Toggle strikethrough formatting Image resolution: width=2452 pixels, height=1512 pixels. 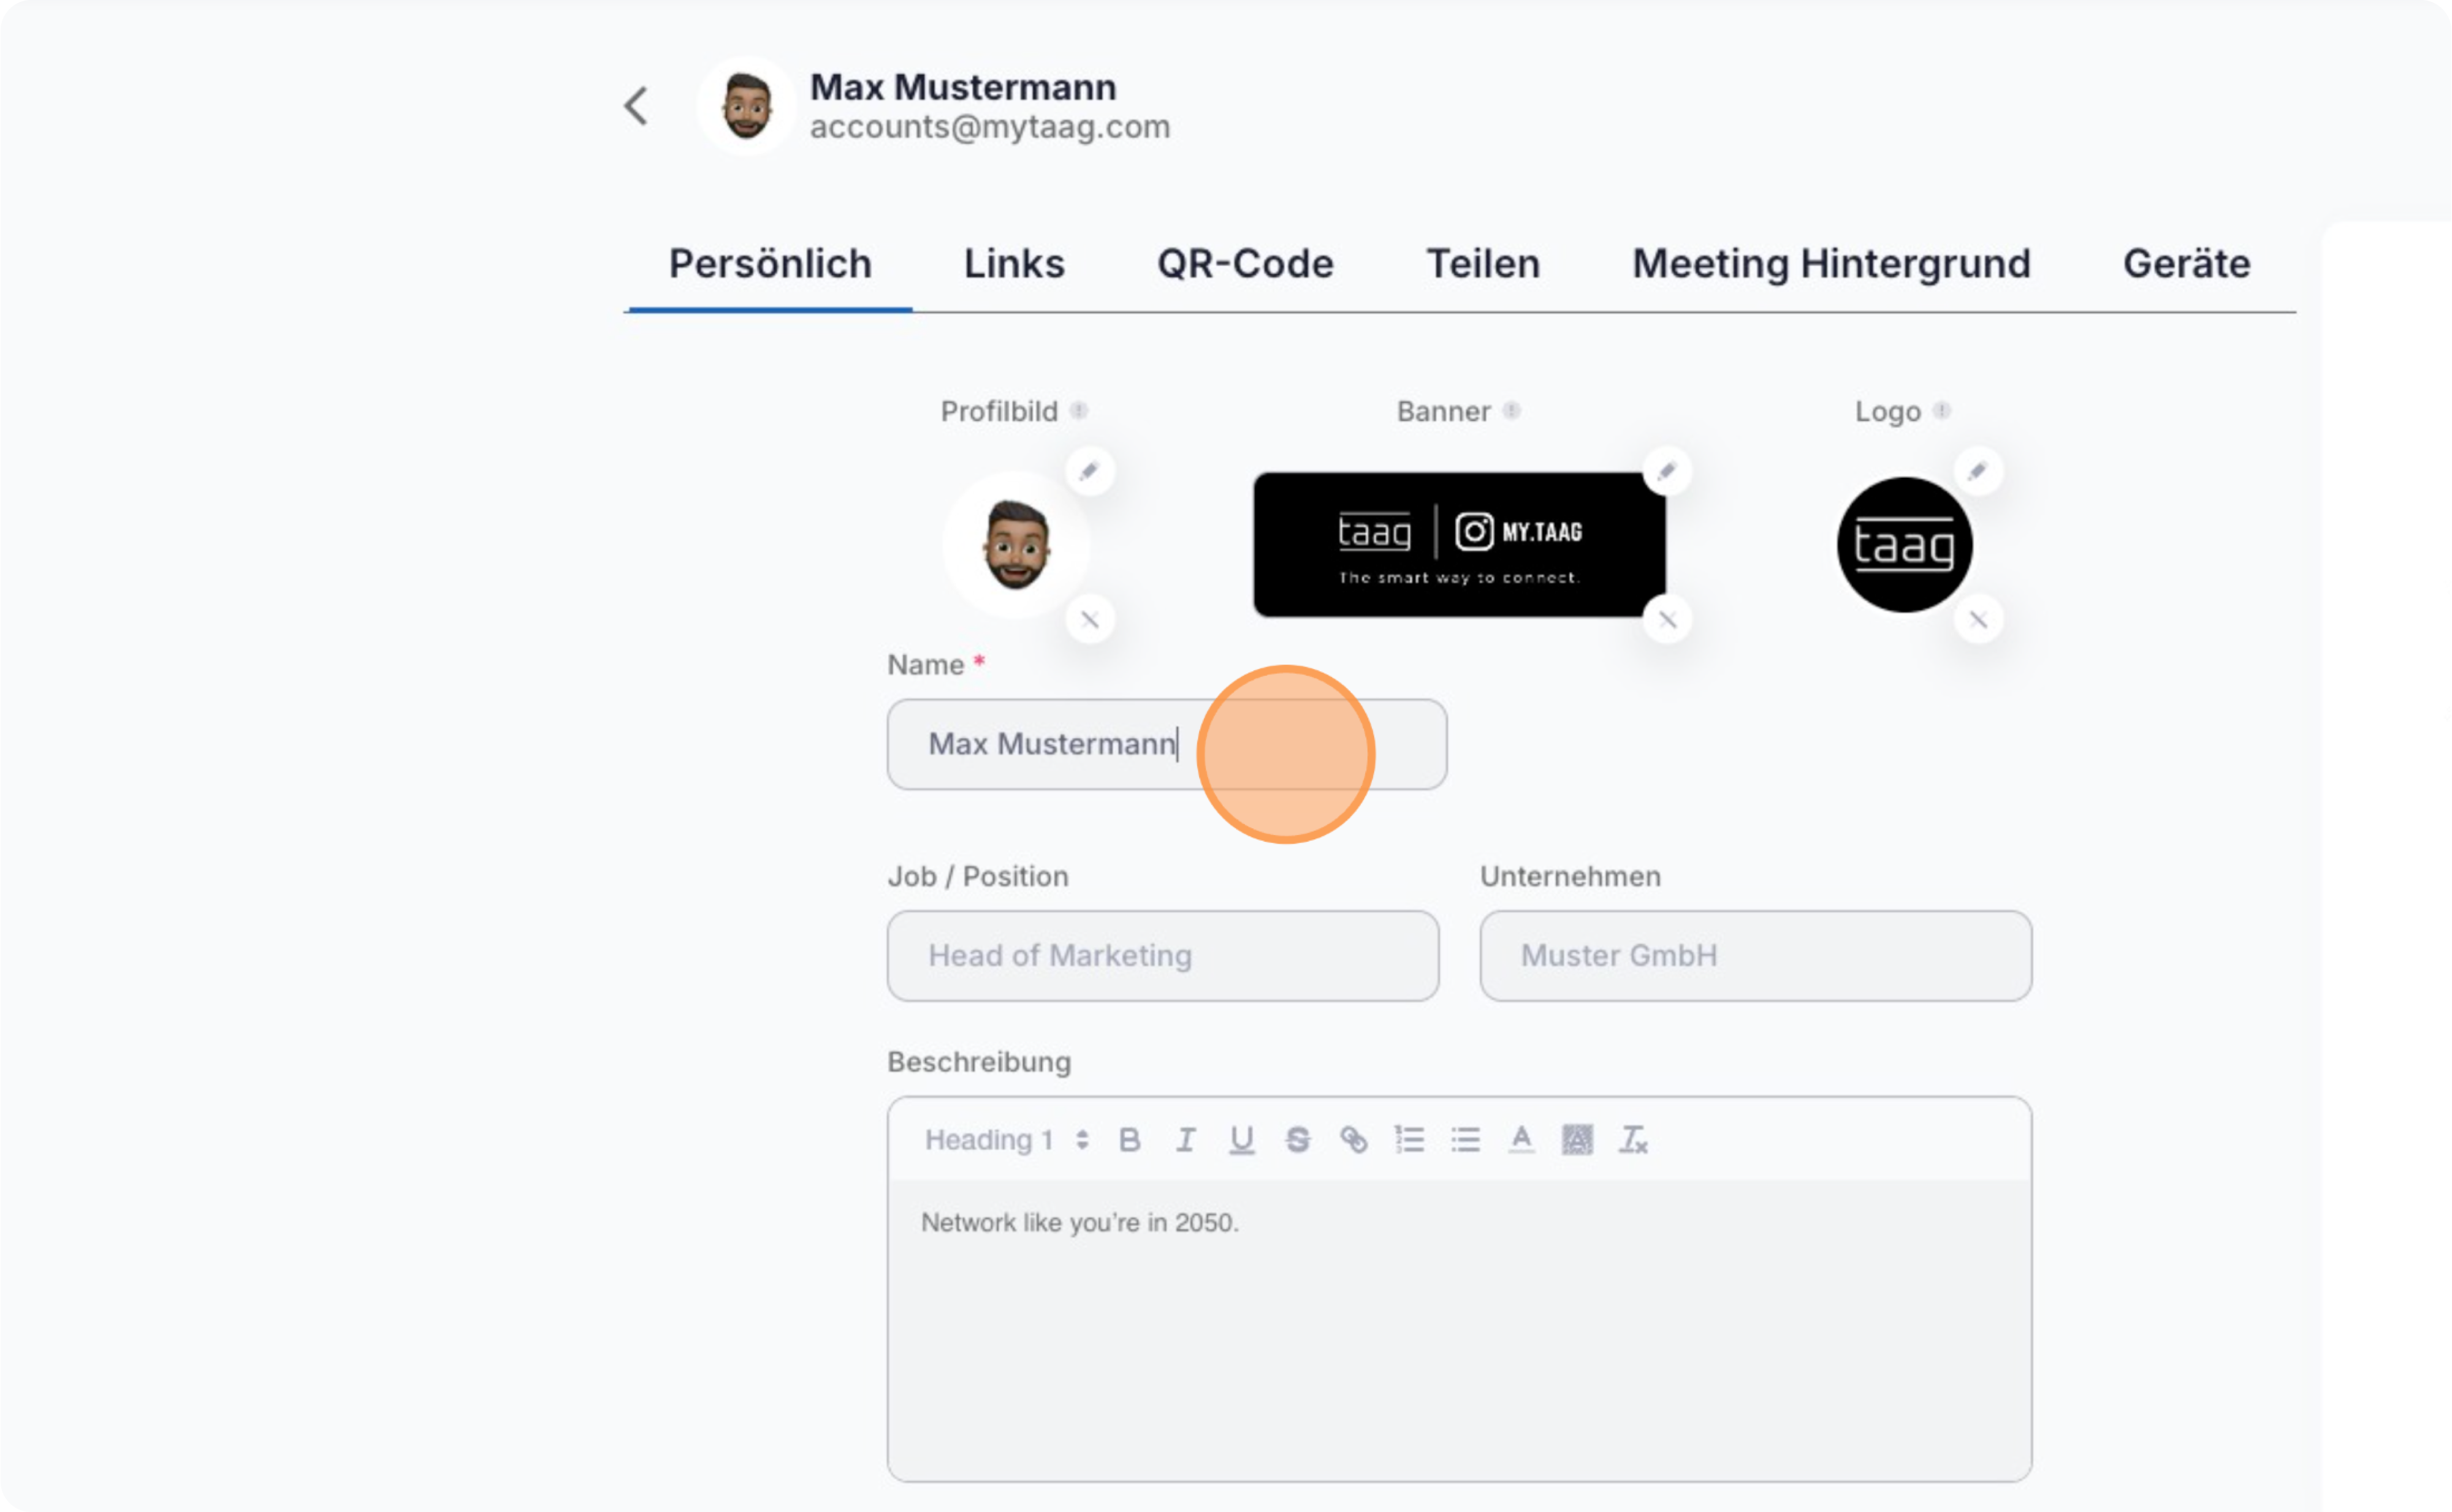1298,1140
